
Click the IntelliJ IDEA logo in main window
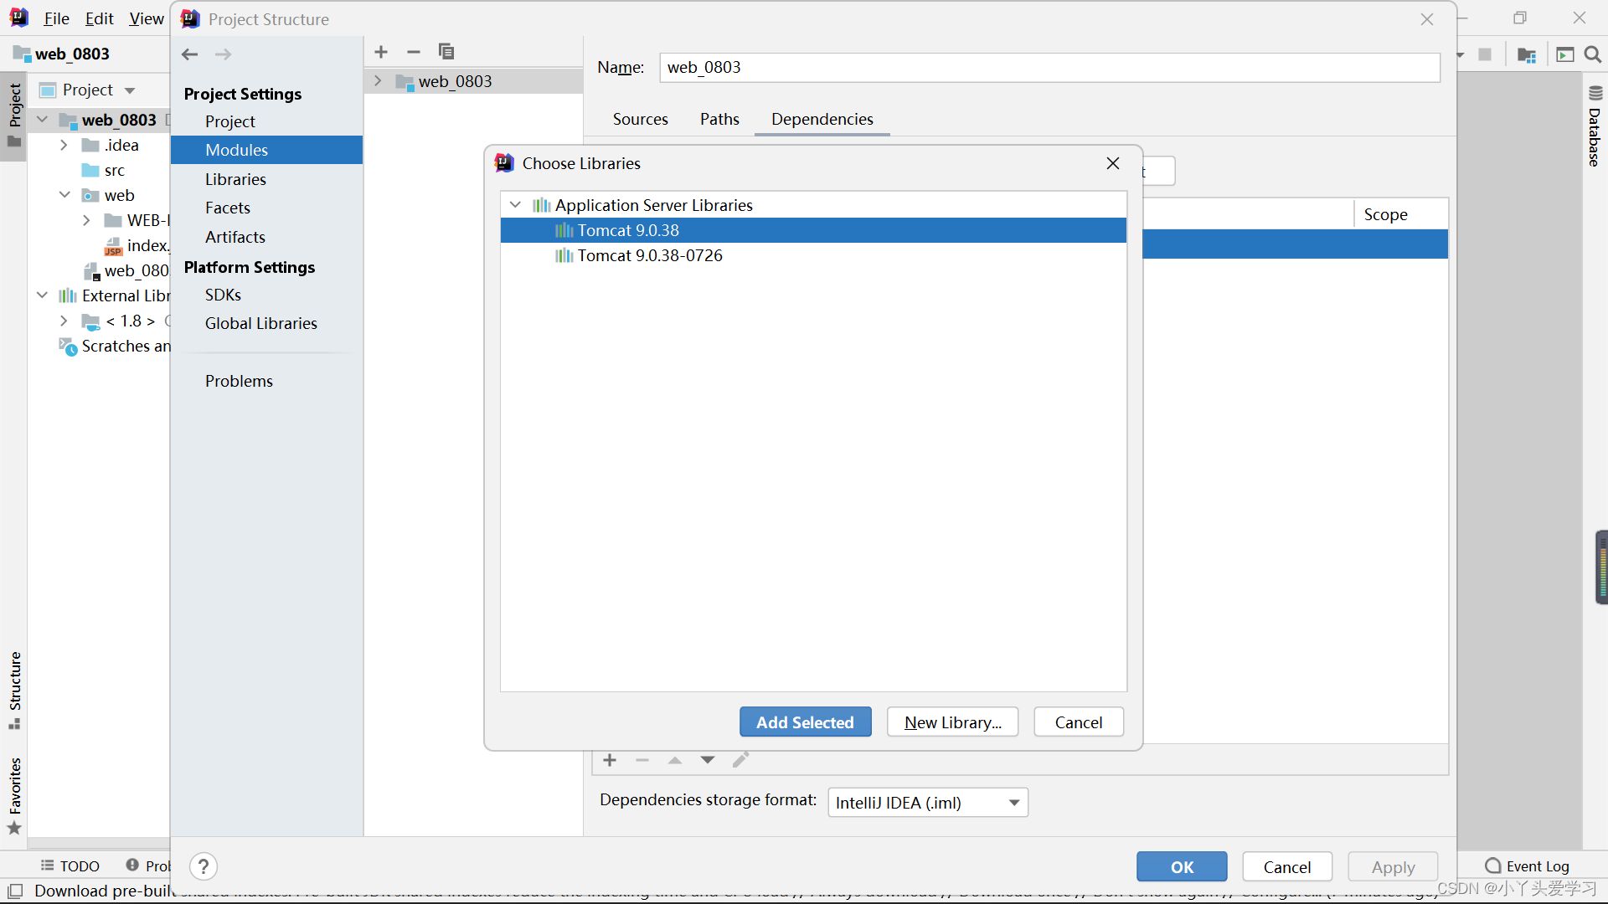click(18, 18)
